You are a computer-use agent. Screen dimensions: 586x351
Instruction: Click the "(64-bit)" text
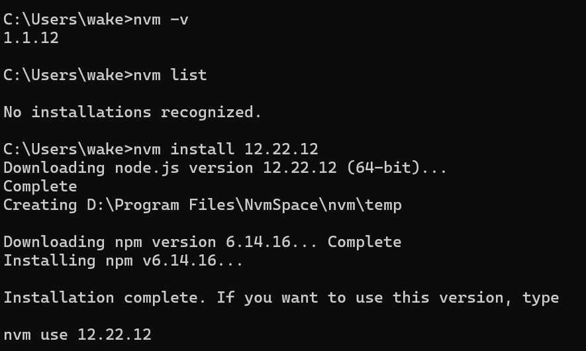[383, 168]
